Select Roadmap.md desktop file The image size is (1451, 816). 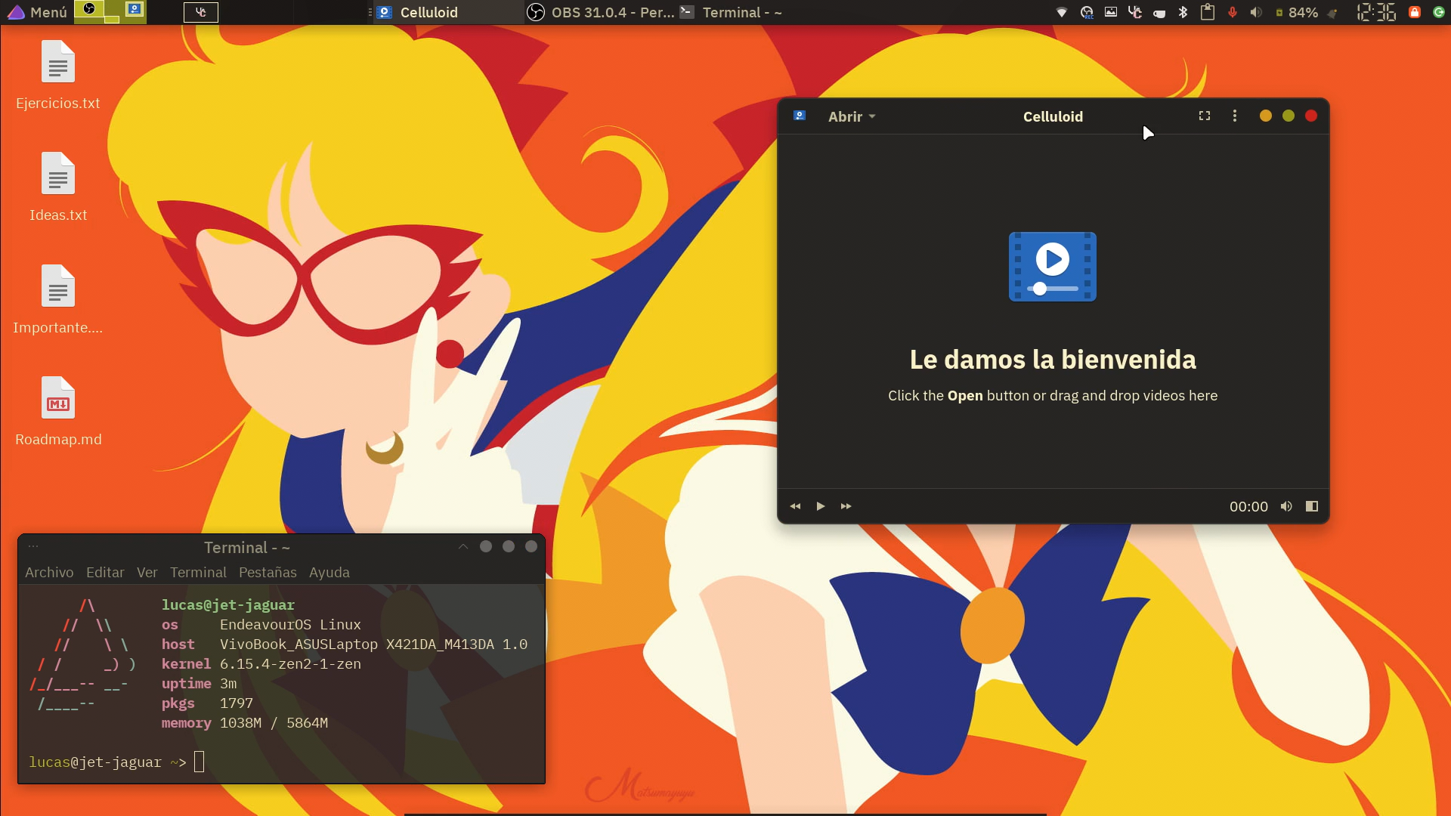point(57,412)
